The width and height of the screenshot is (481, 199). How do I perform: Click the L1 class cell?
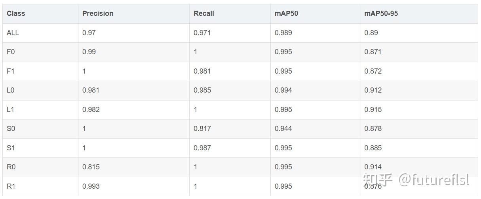[10, 110]
